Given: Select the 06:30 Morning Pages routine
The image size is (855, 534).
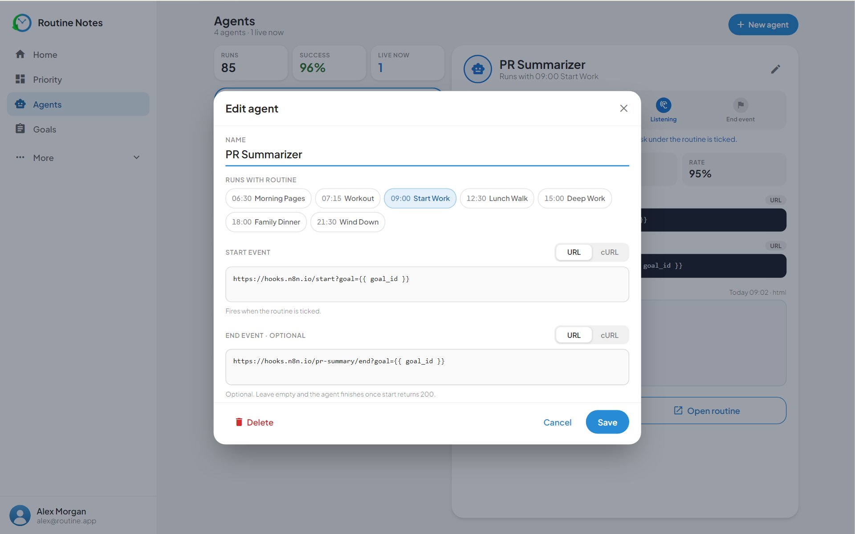Looking at the screenshot, I should (268, 198).
